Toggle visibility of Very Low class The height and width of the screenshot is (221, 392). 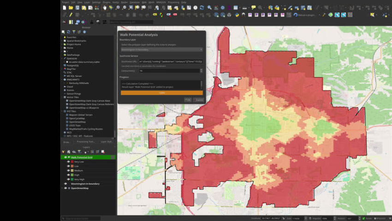coord(68,162)
